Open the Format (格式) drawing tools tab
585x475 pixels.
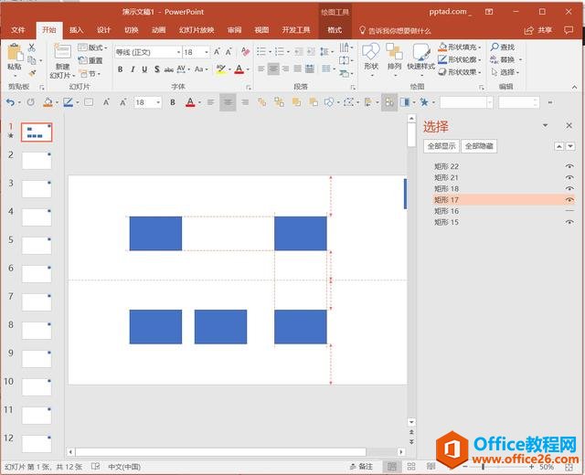pyautogui.click(x=335, y=30)
